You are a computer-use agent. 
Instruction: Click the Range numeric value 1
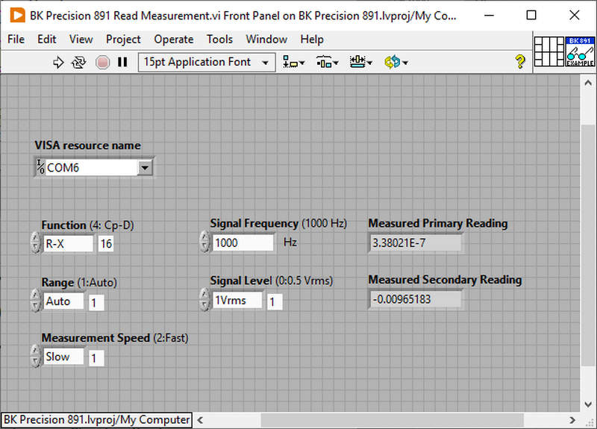[x=96, y=303]
